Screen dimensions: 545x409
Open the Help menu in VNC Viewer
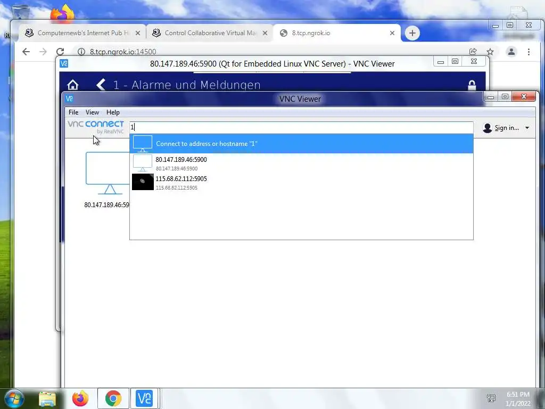point(113,112)
